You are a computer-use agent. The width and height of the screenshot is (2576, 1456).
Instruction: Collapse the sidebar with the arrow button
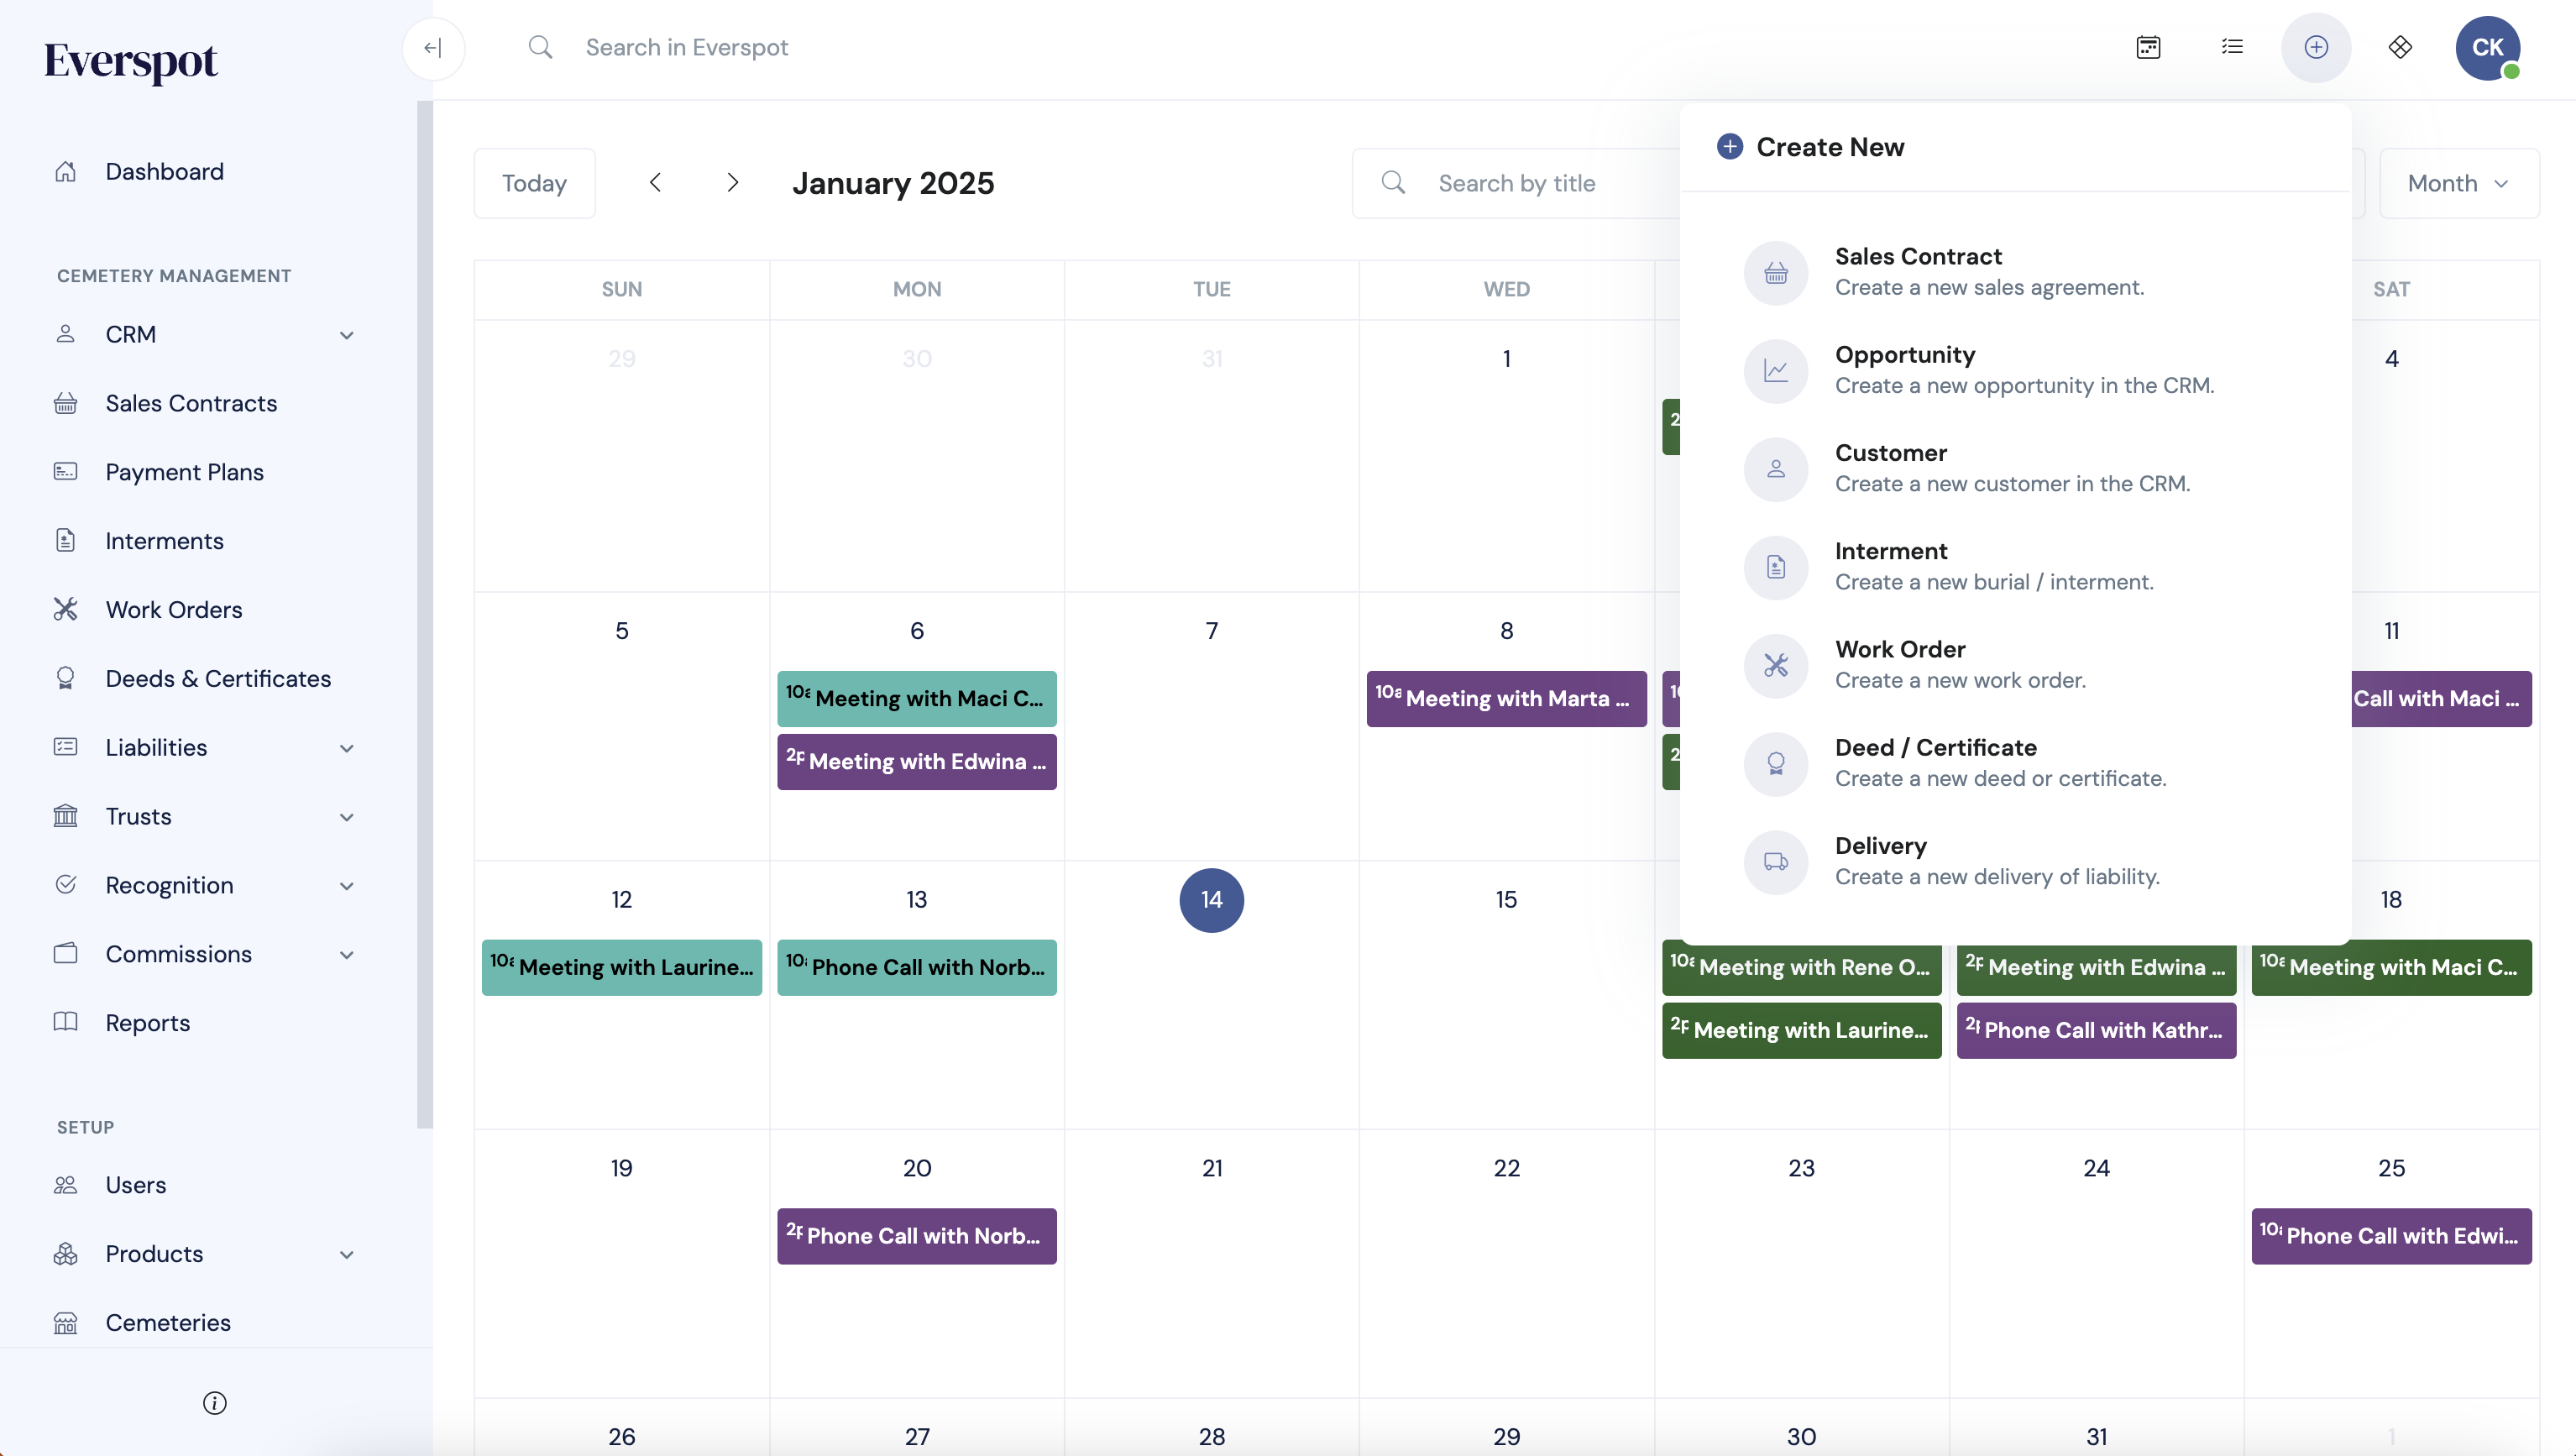pyautogui.click(x=433, y=48)
